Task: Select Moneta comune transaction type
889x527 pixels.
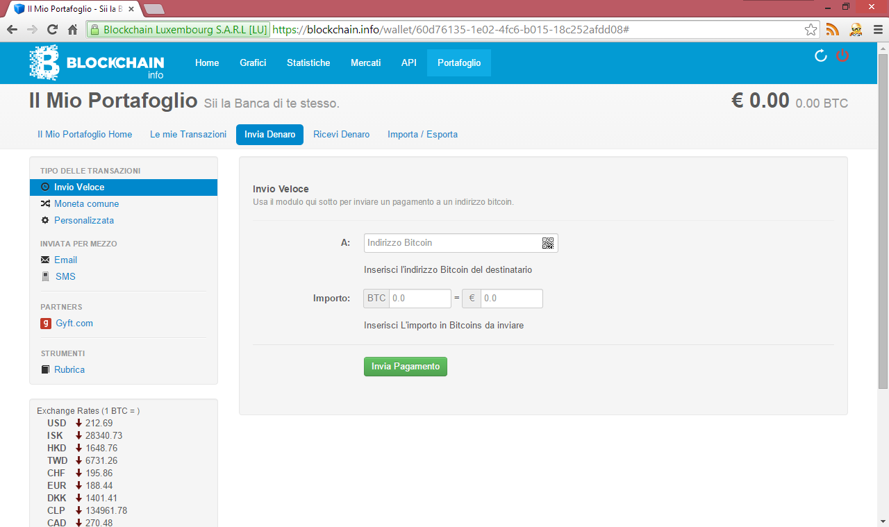Action: 87,204
